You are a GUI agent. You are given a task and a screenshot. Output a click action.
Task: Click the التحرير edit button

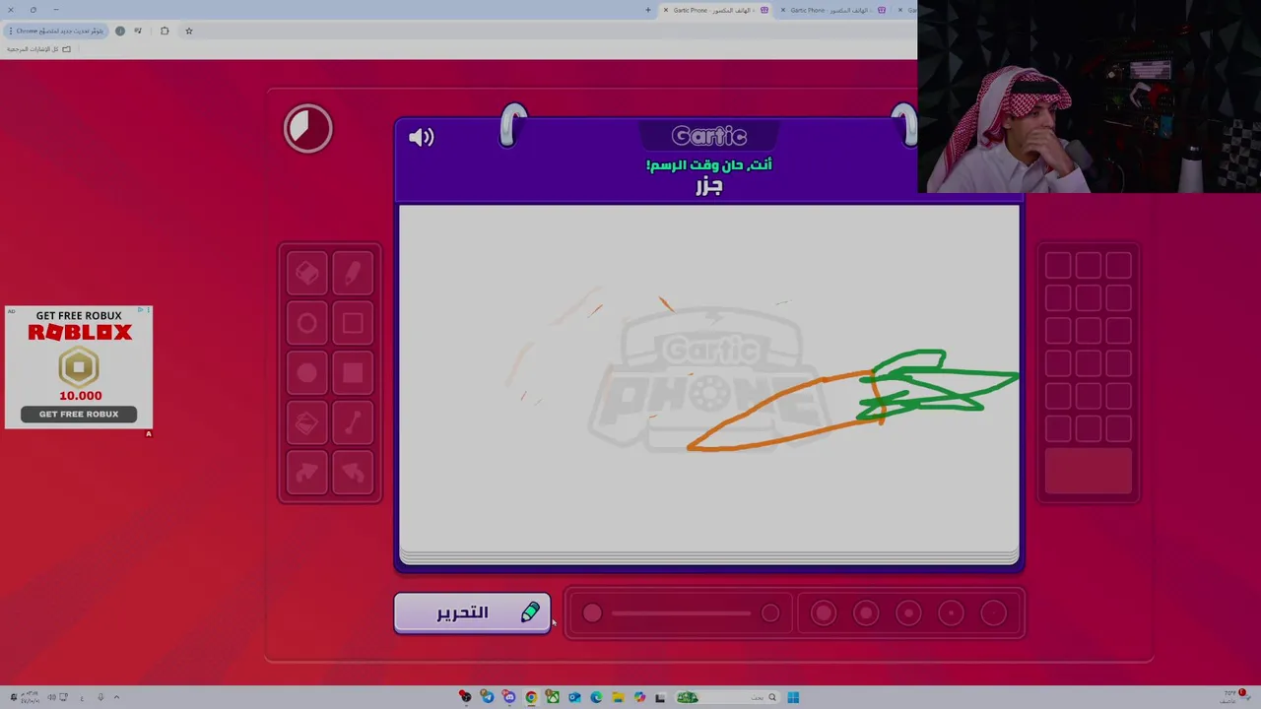[x=472, y=612]
